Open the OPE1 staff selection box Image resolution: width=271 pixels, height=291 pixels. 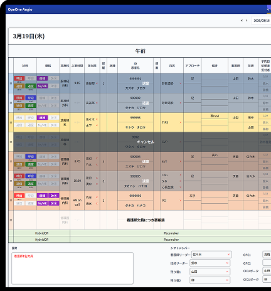(x=267, y=255)
